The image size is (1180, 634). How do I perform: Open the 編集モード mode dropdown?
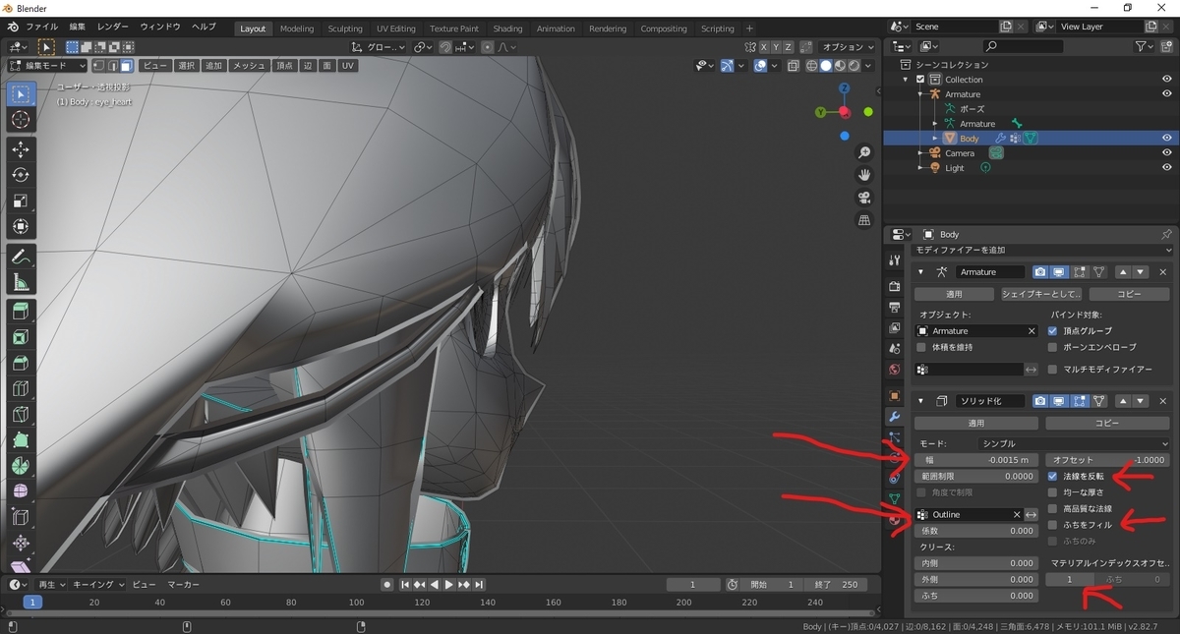tap(47, 66)
